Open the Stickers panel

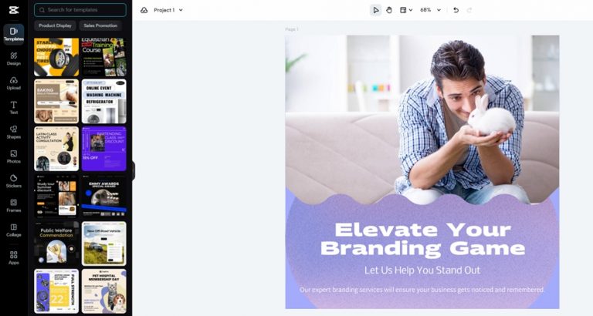[x=14, y=181]
